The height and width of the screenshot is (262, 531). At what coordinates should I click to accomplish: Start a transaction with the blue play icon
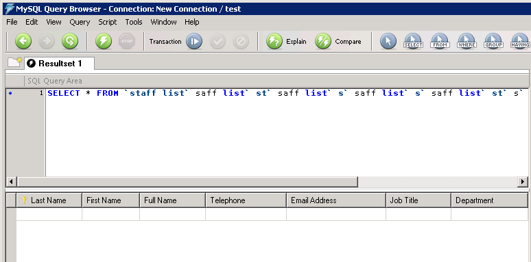194,42
